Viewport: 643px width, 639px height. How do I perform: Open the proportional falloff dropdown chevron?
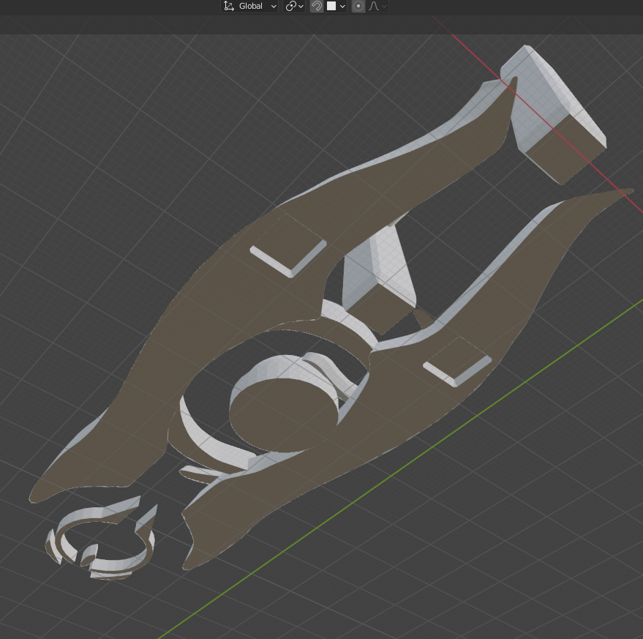[x=385, y=6]
